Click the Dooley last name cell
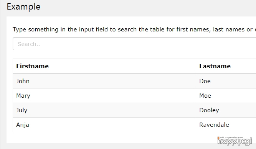256x149 pixels. point(226,110)
